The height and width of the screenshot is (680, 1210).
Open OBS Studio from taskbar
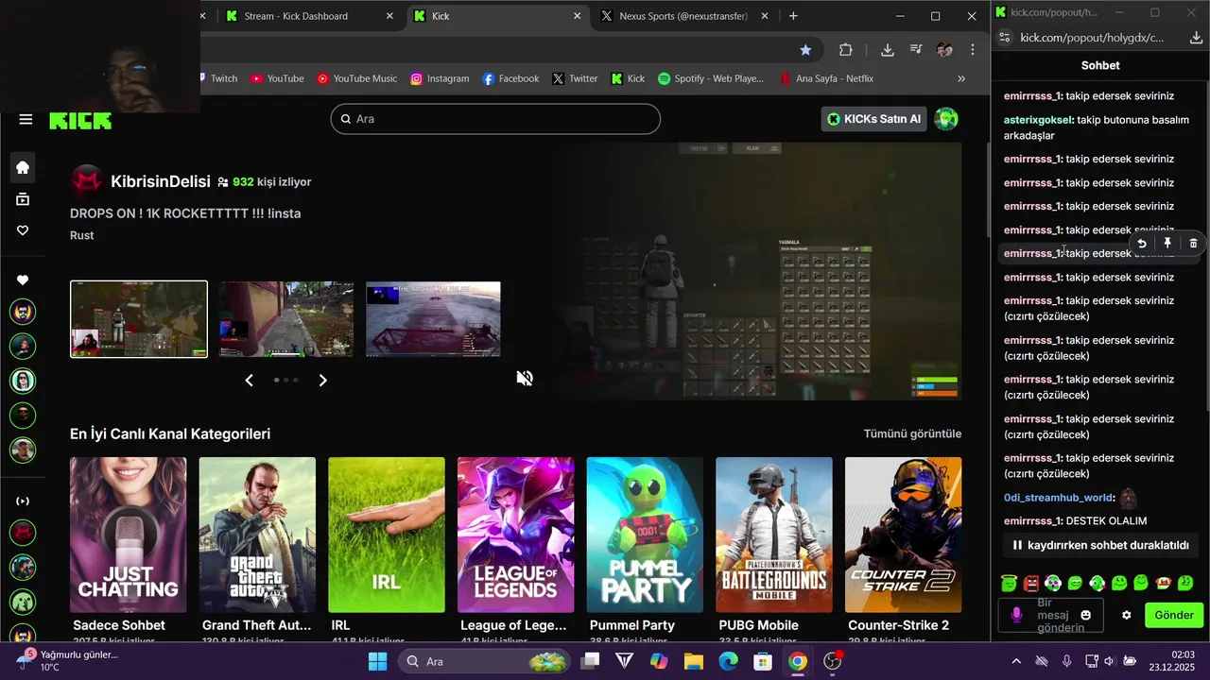[x=832, y=661]
